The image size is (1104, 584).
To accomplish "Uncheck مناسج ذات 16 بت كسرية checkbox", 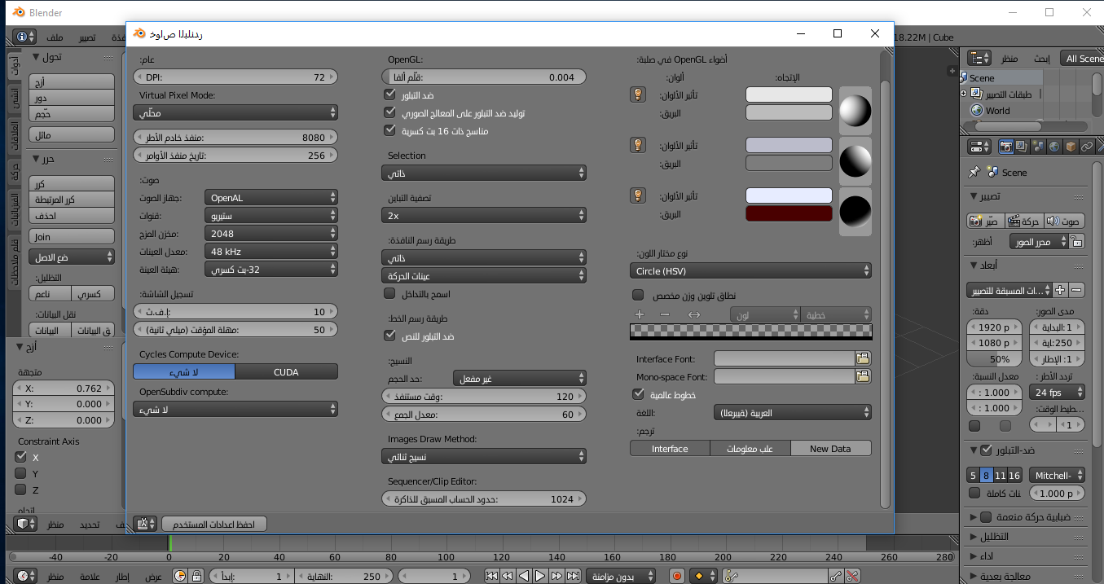I will click(389, 130).
